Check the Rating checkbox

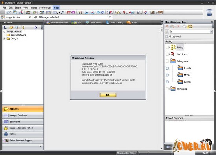[x=167, y=47]
